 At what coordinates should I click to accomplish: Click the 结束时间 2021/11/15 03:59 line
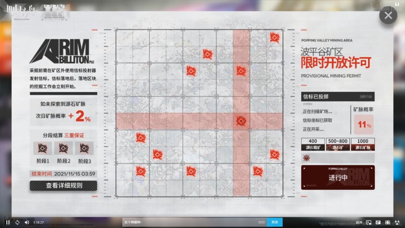(x=63, y=174)
